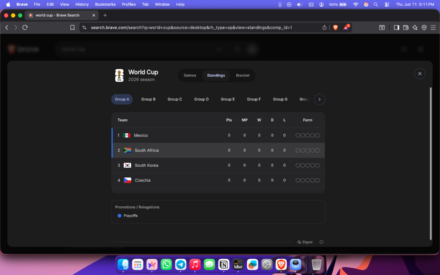Click the South Korea team name
The height and width of the screenshot is (275, 440).
tap(147, 165)
